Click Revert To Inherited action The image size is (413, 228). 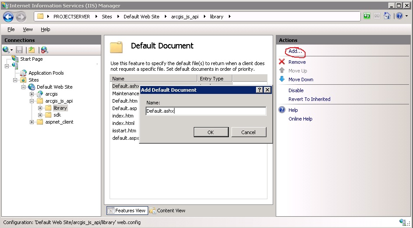tap(309, 99)
